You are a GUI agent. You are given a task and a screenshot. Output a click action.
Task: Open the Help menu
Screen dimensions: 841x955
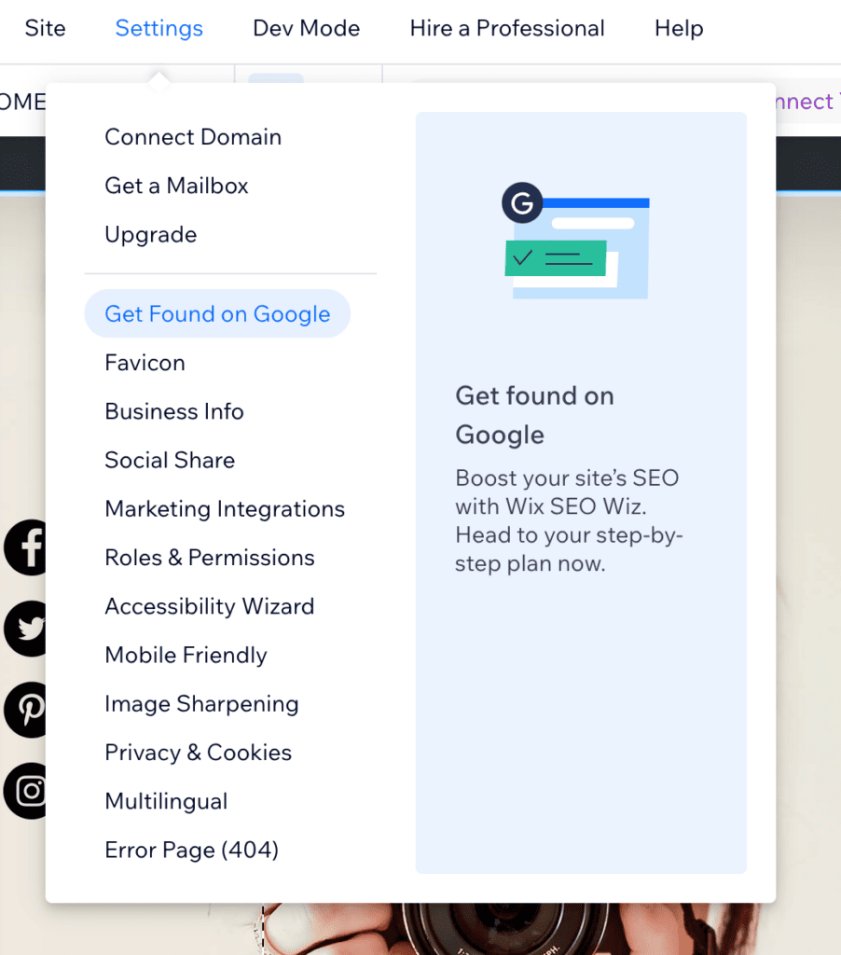(x=679, y=28)
